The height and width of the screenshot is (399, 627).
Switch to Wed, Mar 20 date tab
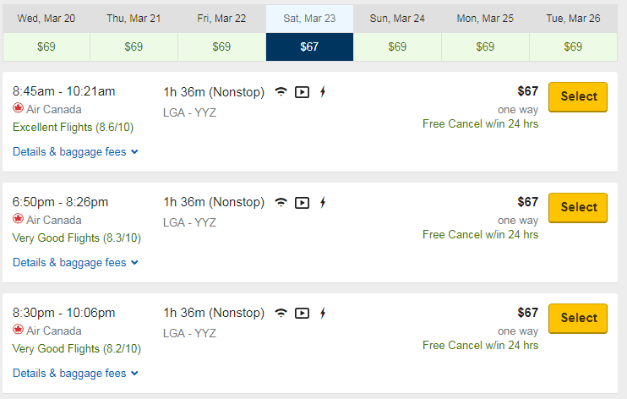click(x=46, y=33)
